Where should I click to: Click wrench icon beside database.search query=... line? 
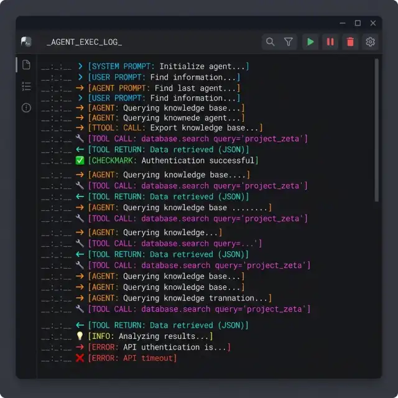pos(80,243)
